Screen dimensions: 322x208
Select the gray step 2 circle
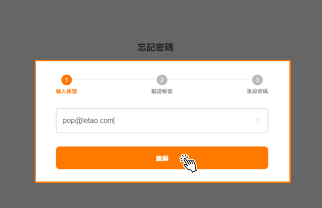click(x=162, y=80)
